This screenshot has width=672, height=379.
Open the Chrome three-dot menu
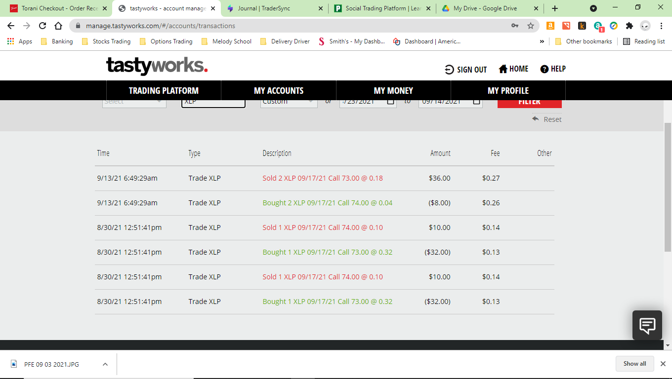tap(662, 26)
